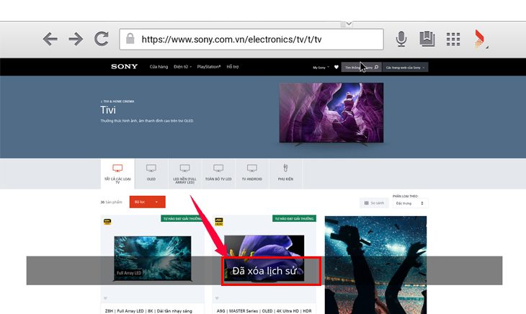This screenshot has height=314, width=526.
Task: Open the Cửa hàng menu link
Action: coord(159,67)
